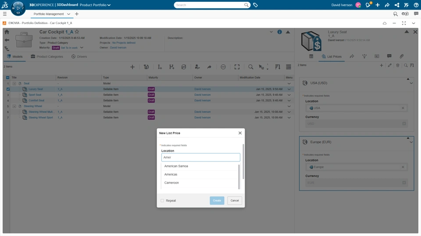Collapse the Car Cockpit header with the triangle
Screen dimensions: 421x236
288,32
